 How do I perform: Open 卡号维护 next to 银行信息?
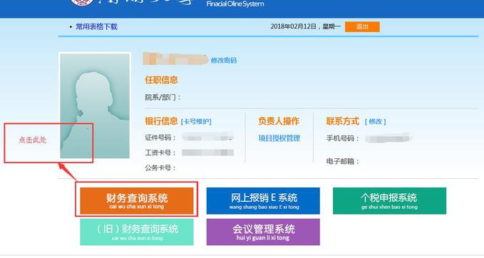[x=196, y=122]
